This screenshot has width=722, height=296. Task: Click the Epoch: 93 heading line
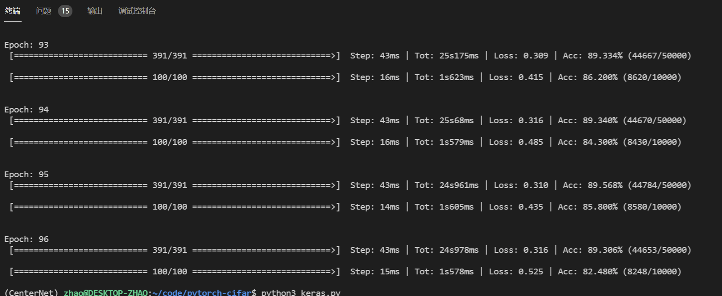tap(27, 45)
